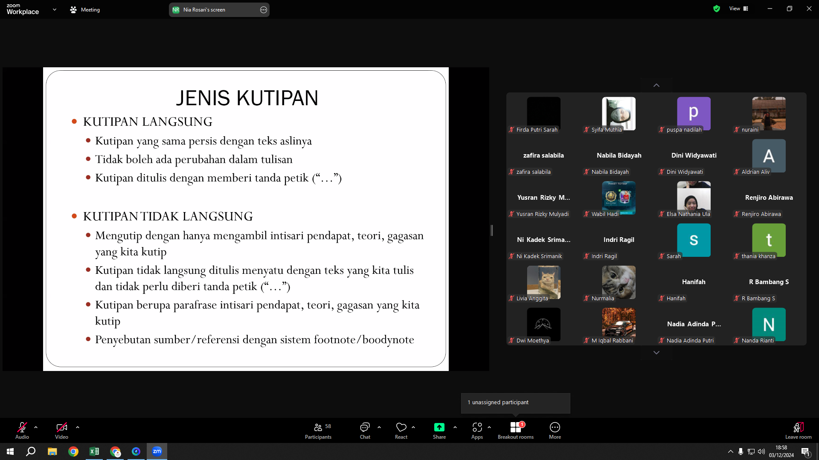Screen dimensions: 819x460
Task: Unmute microphone with Audio button
Action: (x=22, y=430)
